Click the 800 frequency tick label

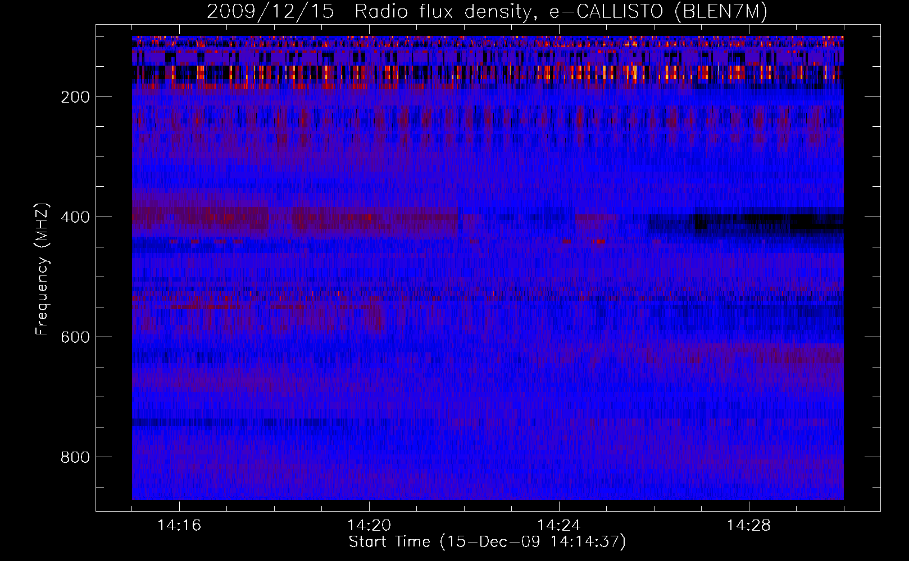pyautogui.click(x=75, y=457)
